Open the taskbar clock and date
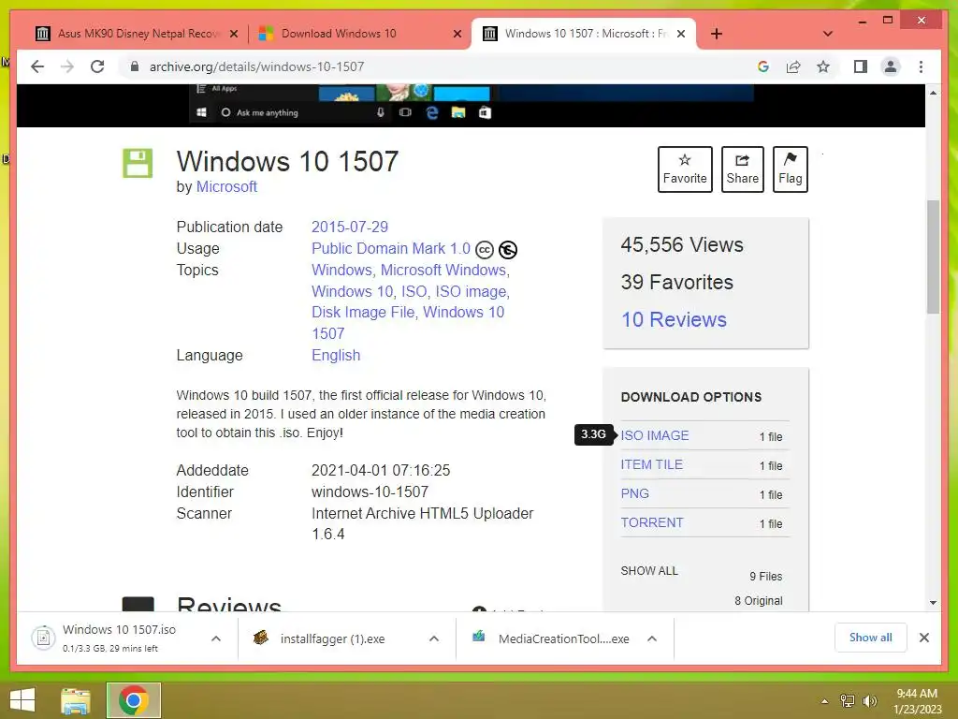958x719 pixels. click(917, 701)
